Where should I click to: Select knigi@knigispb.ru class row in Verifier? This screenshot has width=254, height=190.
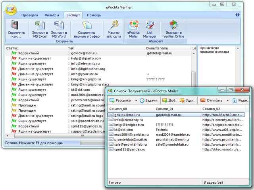tap(98, 84)
